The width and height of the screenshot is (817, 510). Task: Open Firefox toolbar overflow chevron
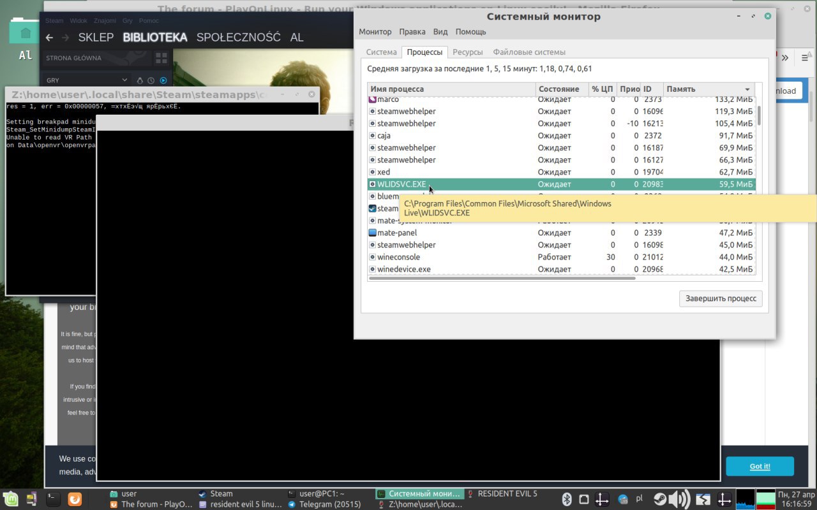tap(785, 58)
